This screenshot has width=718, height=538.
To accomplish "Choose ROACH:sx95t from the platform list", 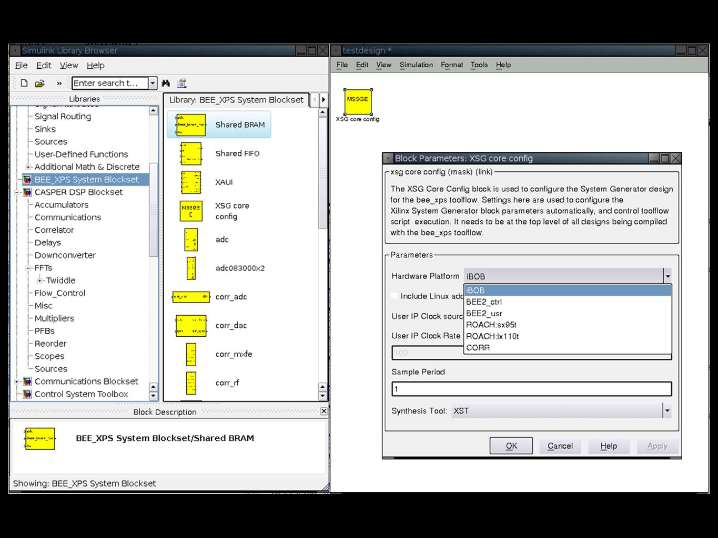I will [568, 325].
